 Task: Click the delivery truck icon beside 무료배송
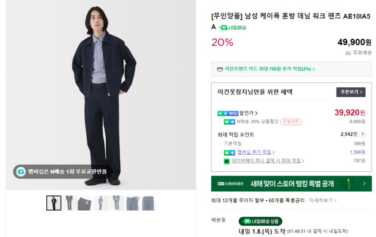point(348,53)
